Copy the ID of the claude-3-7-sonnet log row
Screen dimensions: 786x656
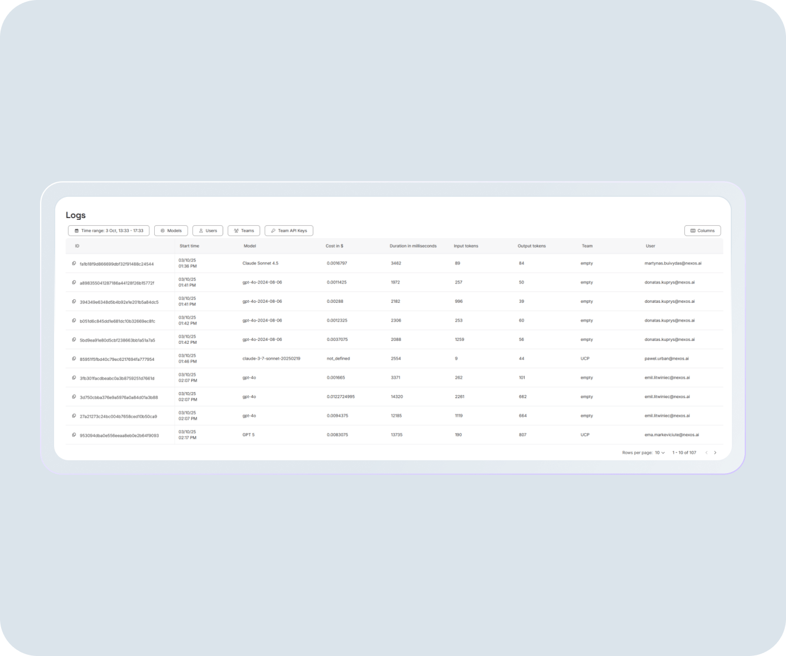coord(73,358)
